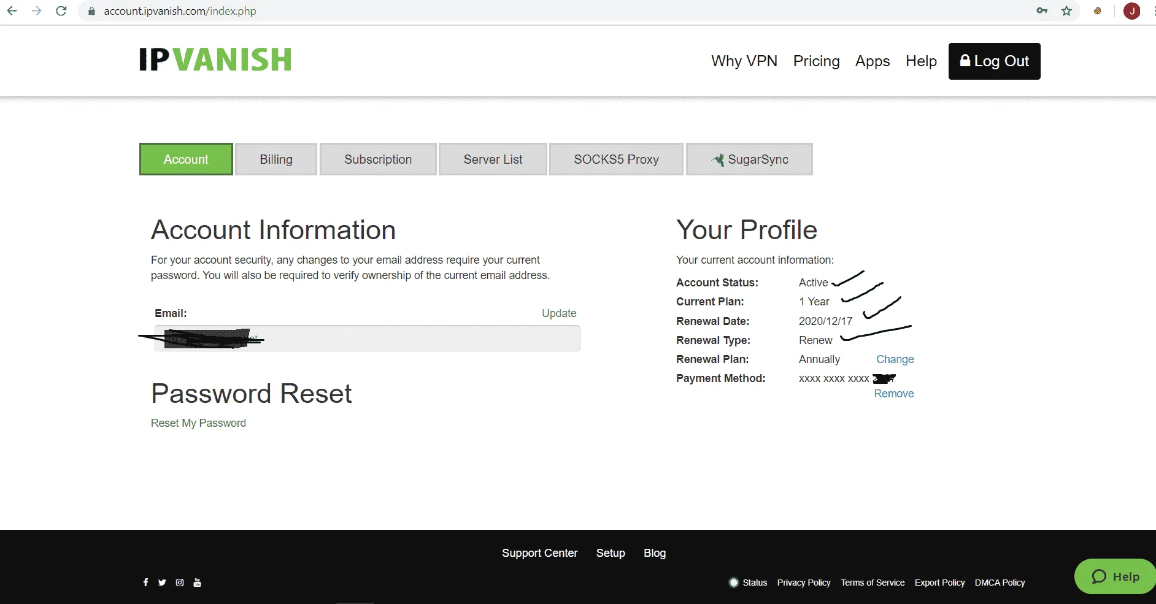Click the padlock site security icon
The width and height of the screenshot is (1156, 604).
tap(91, 11)
